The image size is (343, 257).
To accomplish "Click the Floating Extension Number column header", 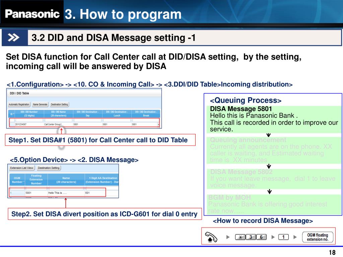I will tap(36, 180).
